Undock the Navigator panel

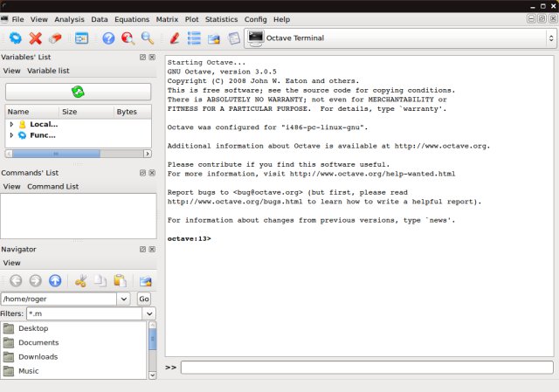coord(141,249)
